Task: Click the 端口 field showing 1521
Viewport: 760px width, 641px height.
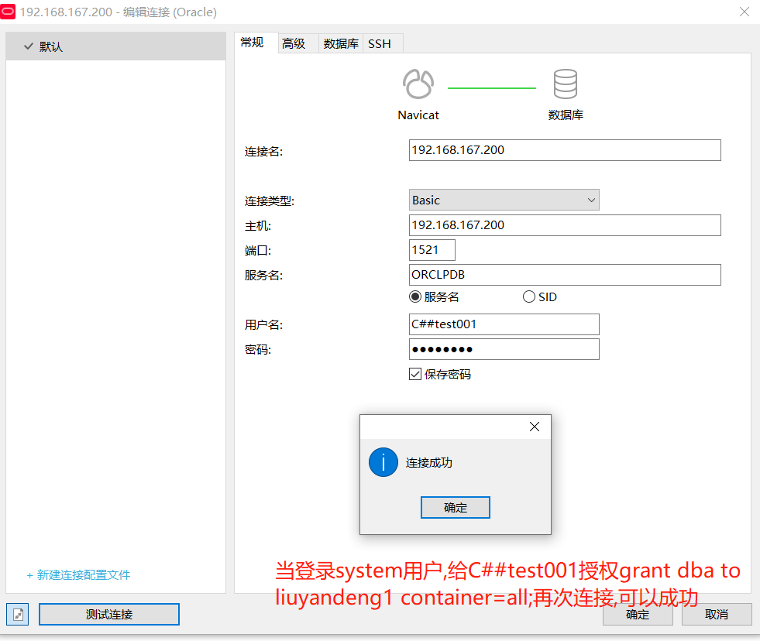Action: 432,250
